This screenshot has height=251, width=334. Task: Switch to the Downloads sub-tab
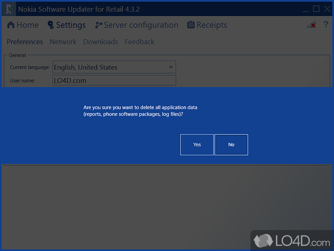[101, 42]
